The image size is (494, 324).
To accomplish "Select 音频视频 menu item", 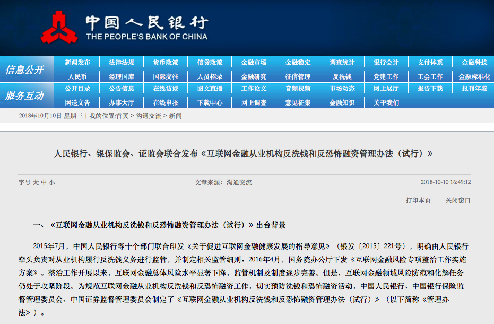I will click(x=298, y=89).
